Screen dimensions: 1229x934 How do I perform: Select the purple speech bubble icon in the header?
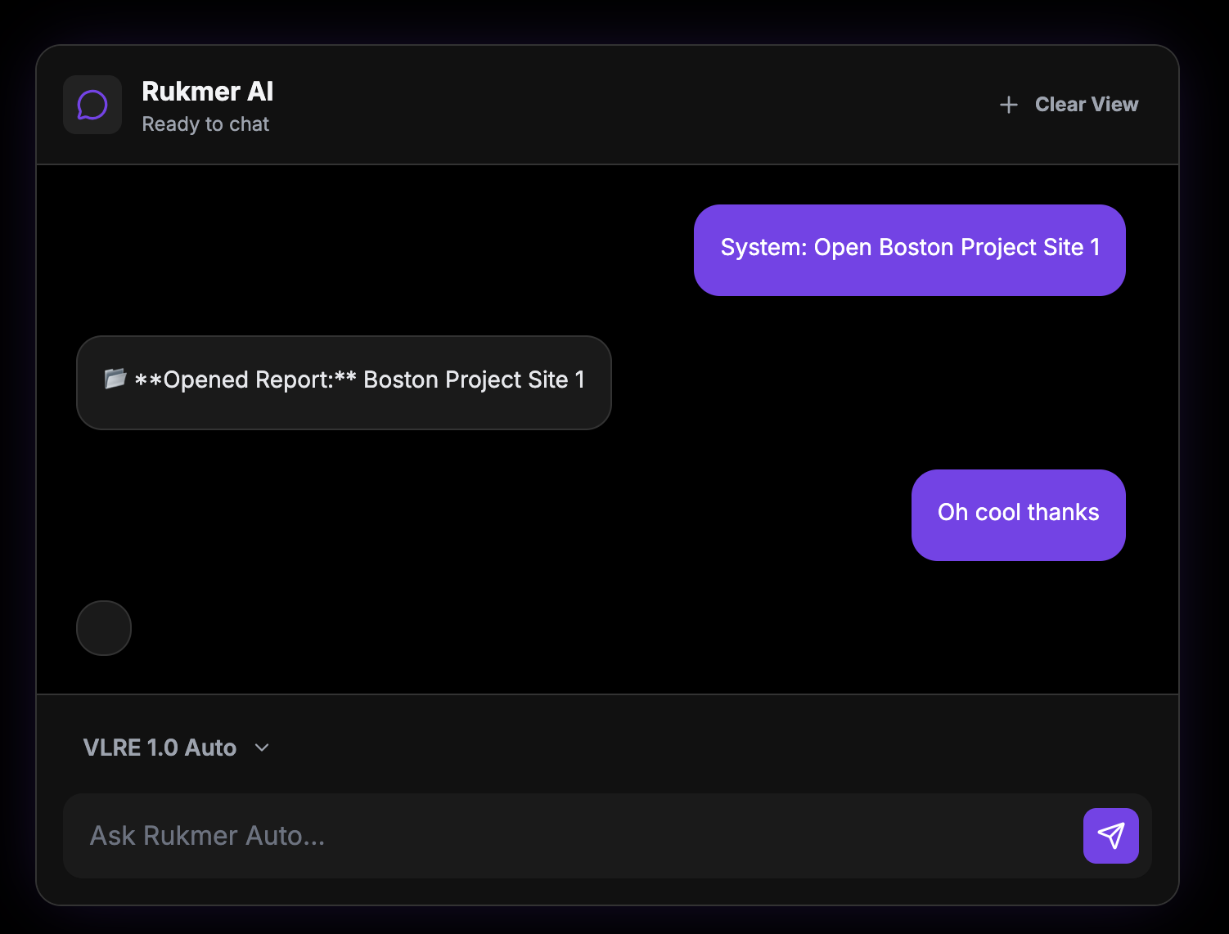coord(92,105)
